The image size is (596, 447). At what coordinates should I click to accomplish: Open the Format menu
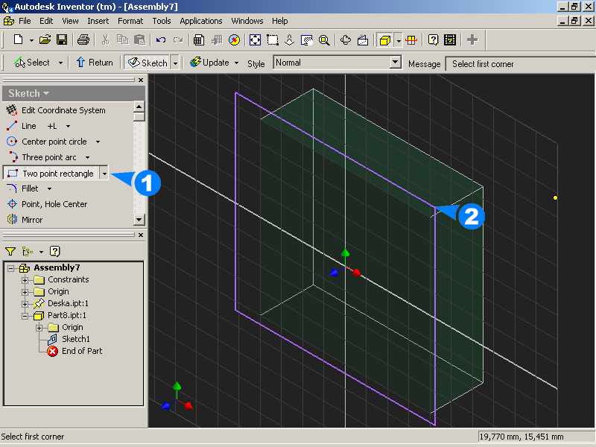pos(130,21)
